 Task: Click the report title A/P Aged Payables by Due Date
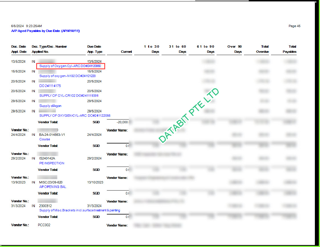click(45, 31)
